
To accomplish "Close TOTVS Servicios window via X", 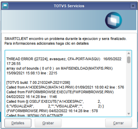I will (133, 6).
